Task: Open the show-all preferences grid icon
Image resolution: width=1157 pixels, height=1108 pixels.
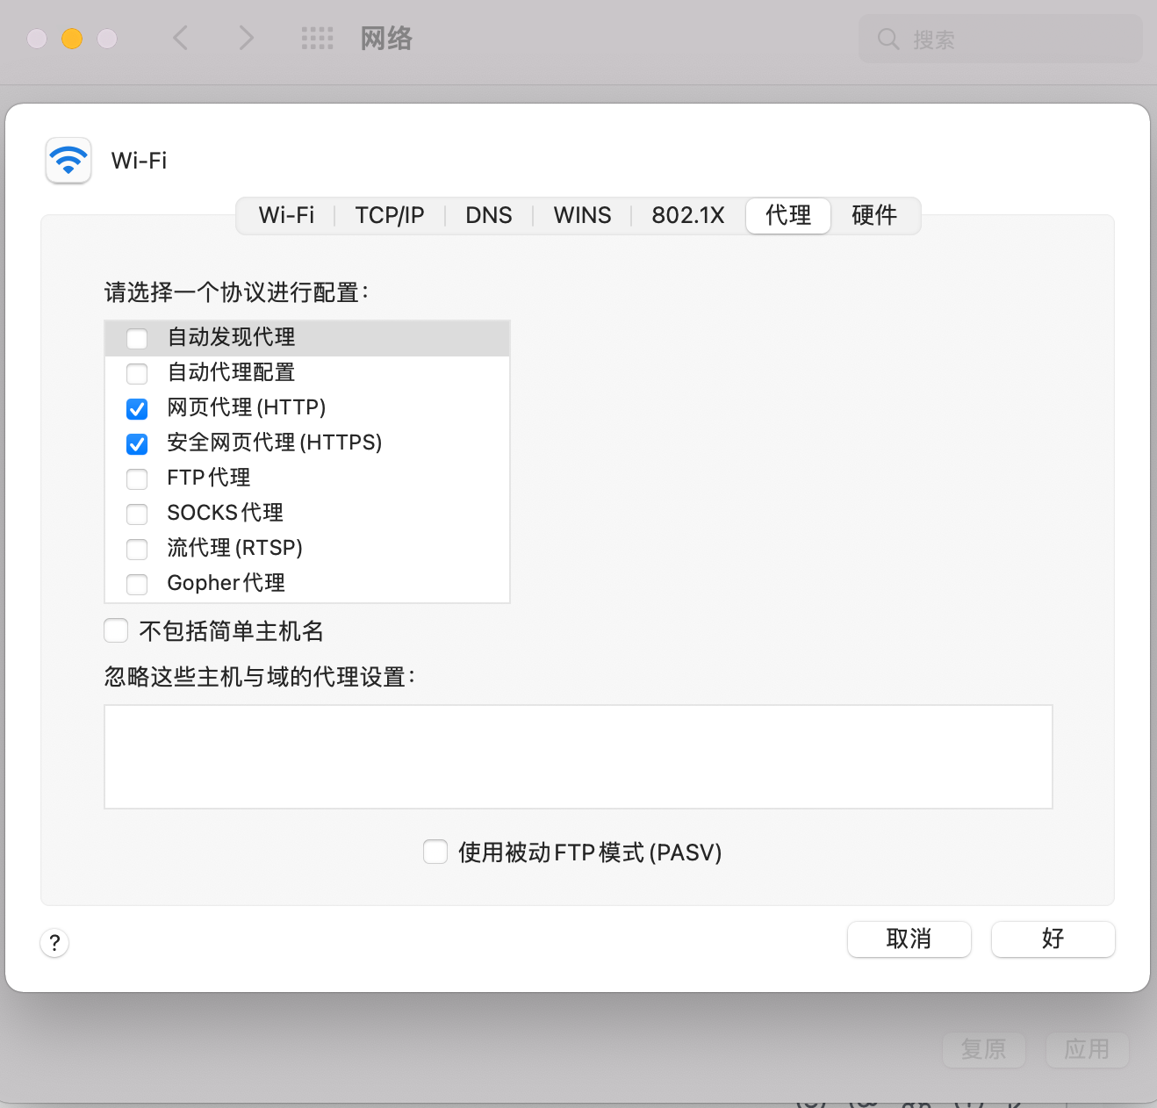Action: click(x=317, y=38)
